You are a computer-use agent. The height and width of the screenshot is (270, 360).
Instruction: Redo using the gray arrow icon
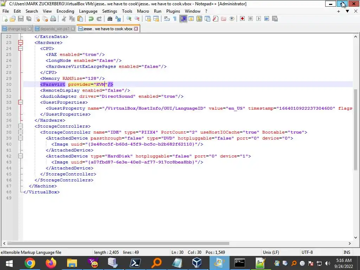[x=99, y=19]
